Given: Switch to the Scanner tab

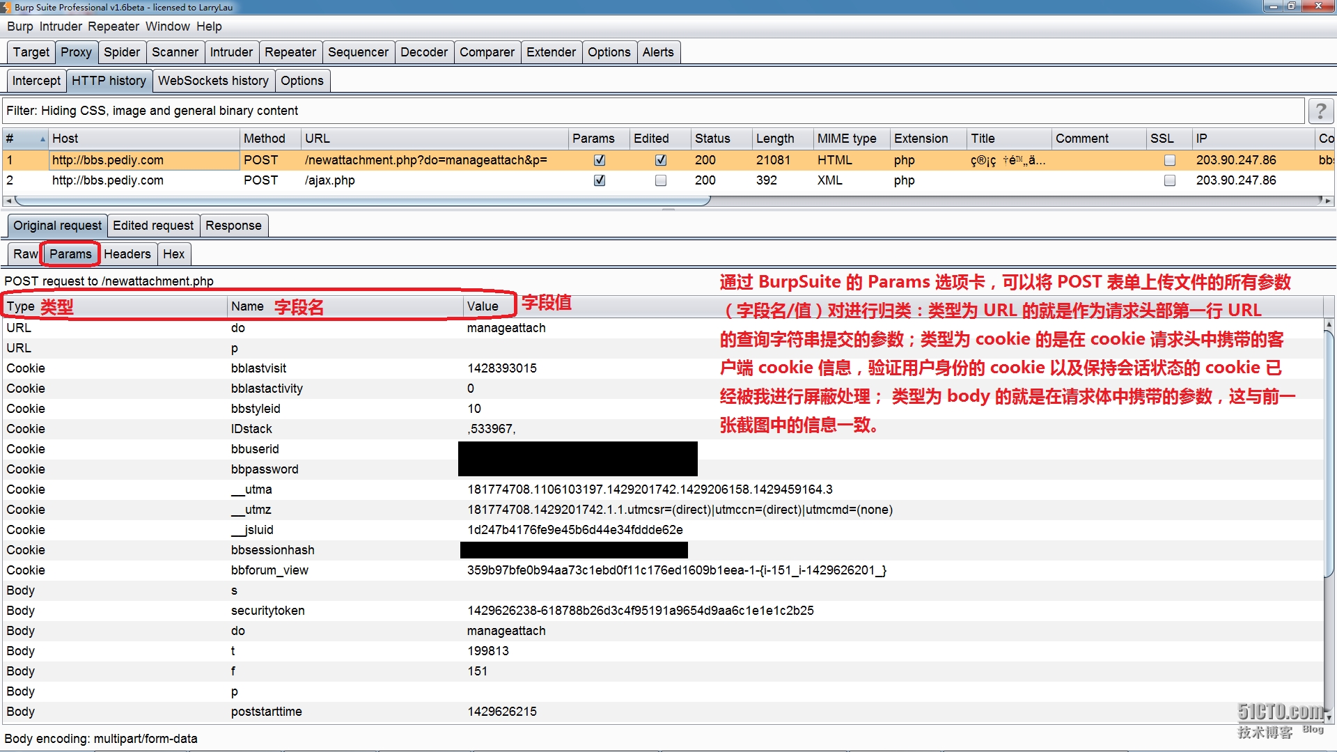Looking at the screenshot, I should (x=175, y=52).
